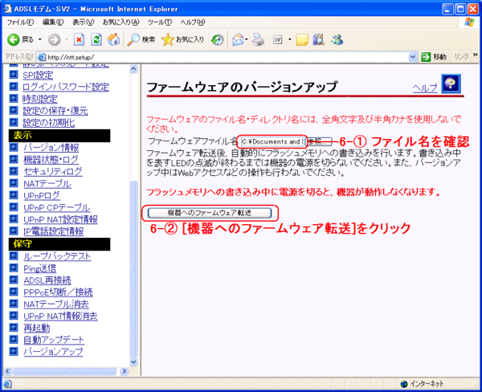Open the ログインパスワード設定 link
The image size is (482, 392).
point(66,87)
